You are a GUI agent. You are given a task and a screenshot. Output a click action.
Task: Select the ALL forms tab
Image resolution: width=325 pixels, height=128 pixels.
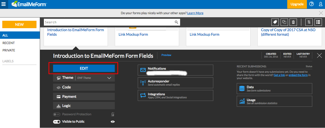[20, 35]
